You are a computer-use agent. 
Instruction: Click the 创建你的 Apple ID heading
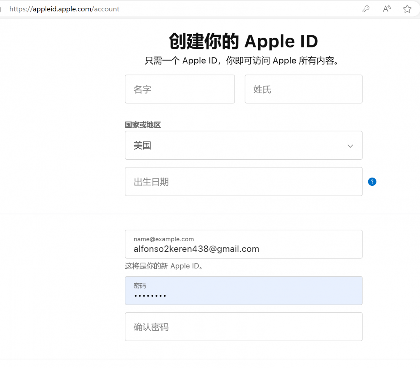243,41
